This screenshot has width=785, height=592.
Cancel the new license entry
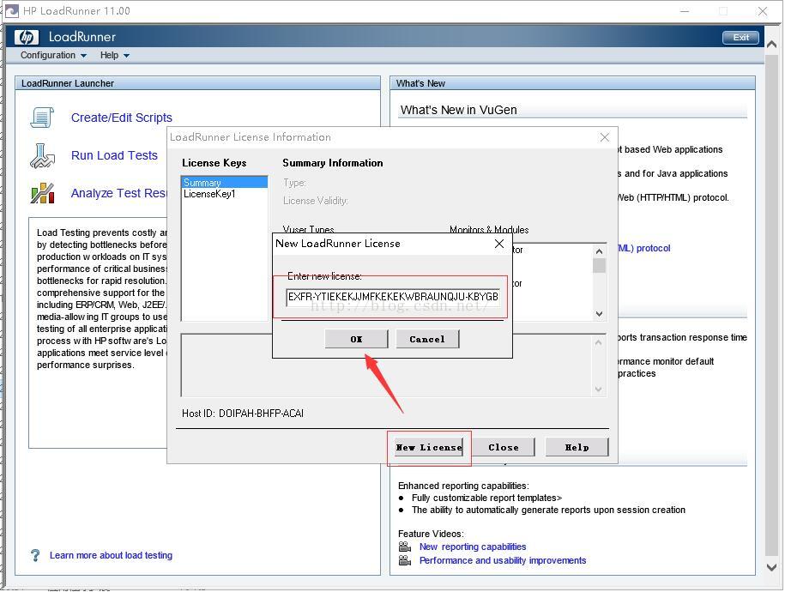(427, 339)
